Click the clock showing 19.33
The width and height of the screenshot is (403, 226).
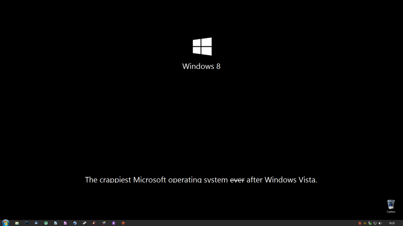coord(392,223)
